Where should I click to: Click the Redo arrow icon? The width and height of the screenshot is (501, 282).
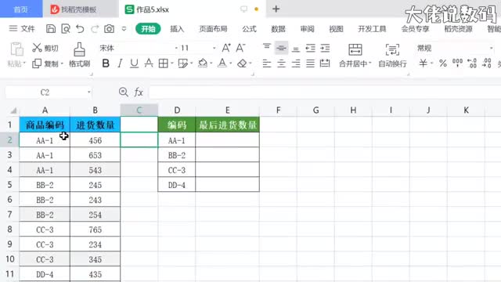[95, 29]
